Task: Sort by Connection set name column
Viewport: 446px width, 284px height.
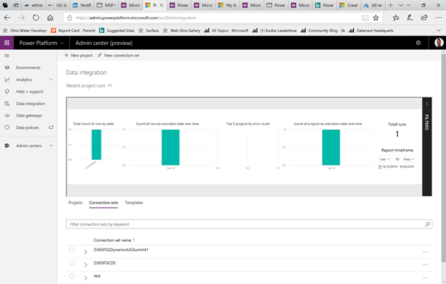Action: click(114, 240)
